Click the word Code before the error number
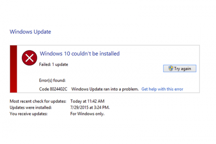 44,89
